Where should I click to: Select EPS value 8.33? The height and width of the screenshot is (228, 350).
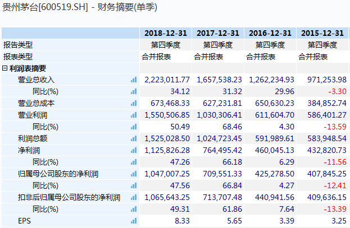point(182,221)
